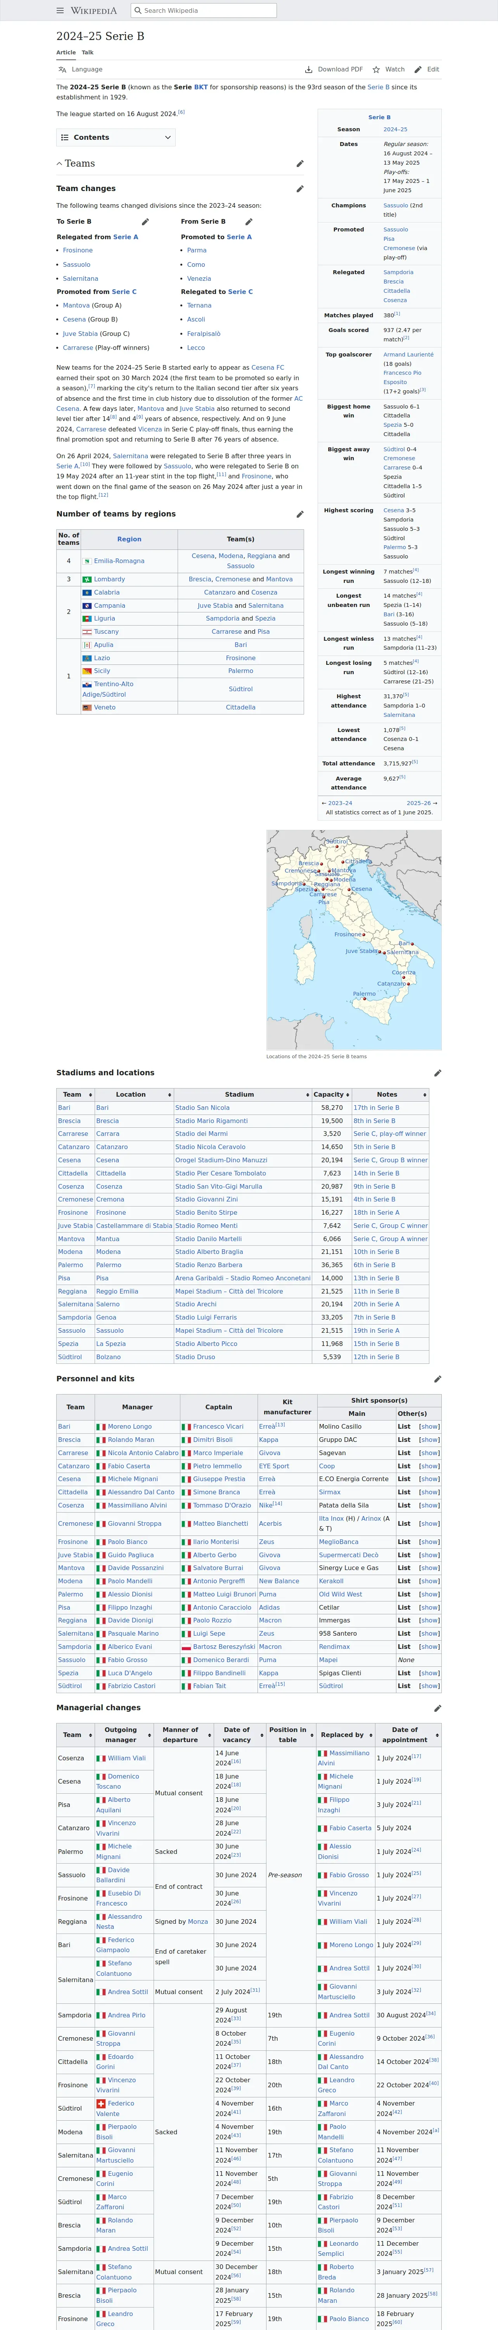Screen dimensions: 498x2330
Task: Collapse the Teams section chevron
Action: point(60,164)
